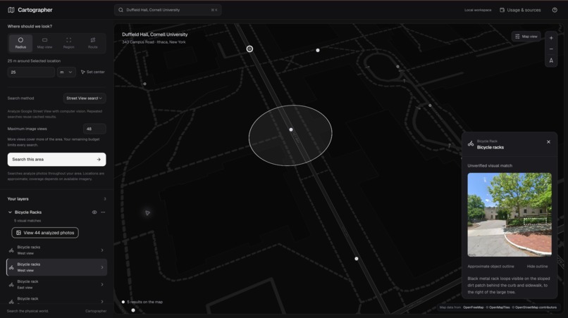Click the 'Search the physical world.' footer text
The width and height of the screenshot is (568, 318).
tap(27, 311)
